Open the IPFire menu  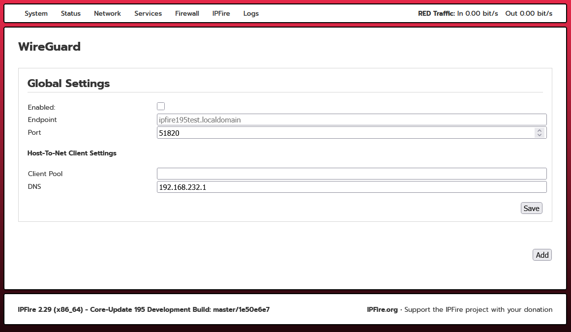(221, 13)
